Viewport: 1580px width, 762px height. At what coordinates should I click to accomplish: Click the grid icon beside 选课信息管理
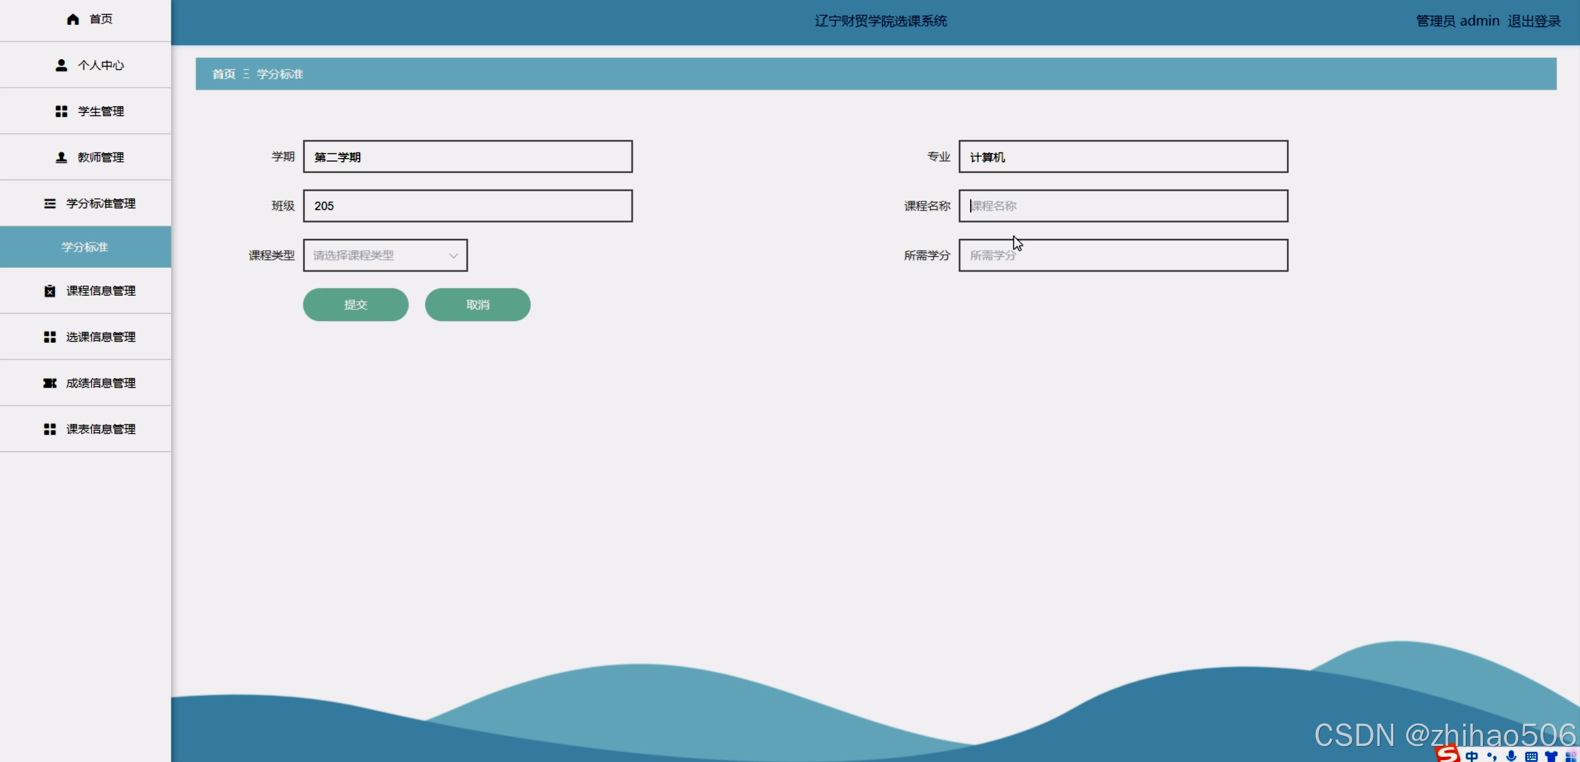50,337
